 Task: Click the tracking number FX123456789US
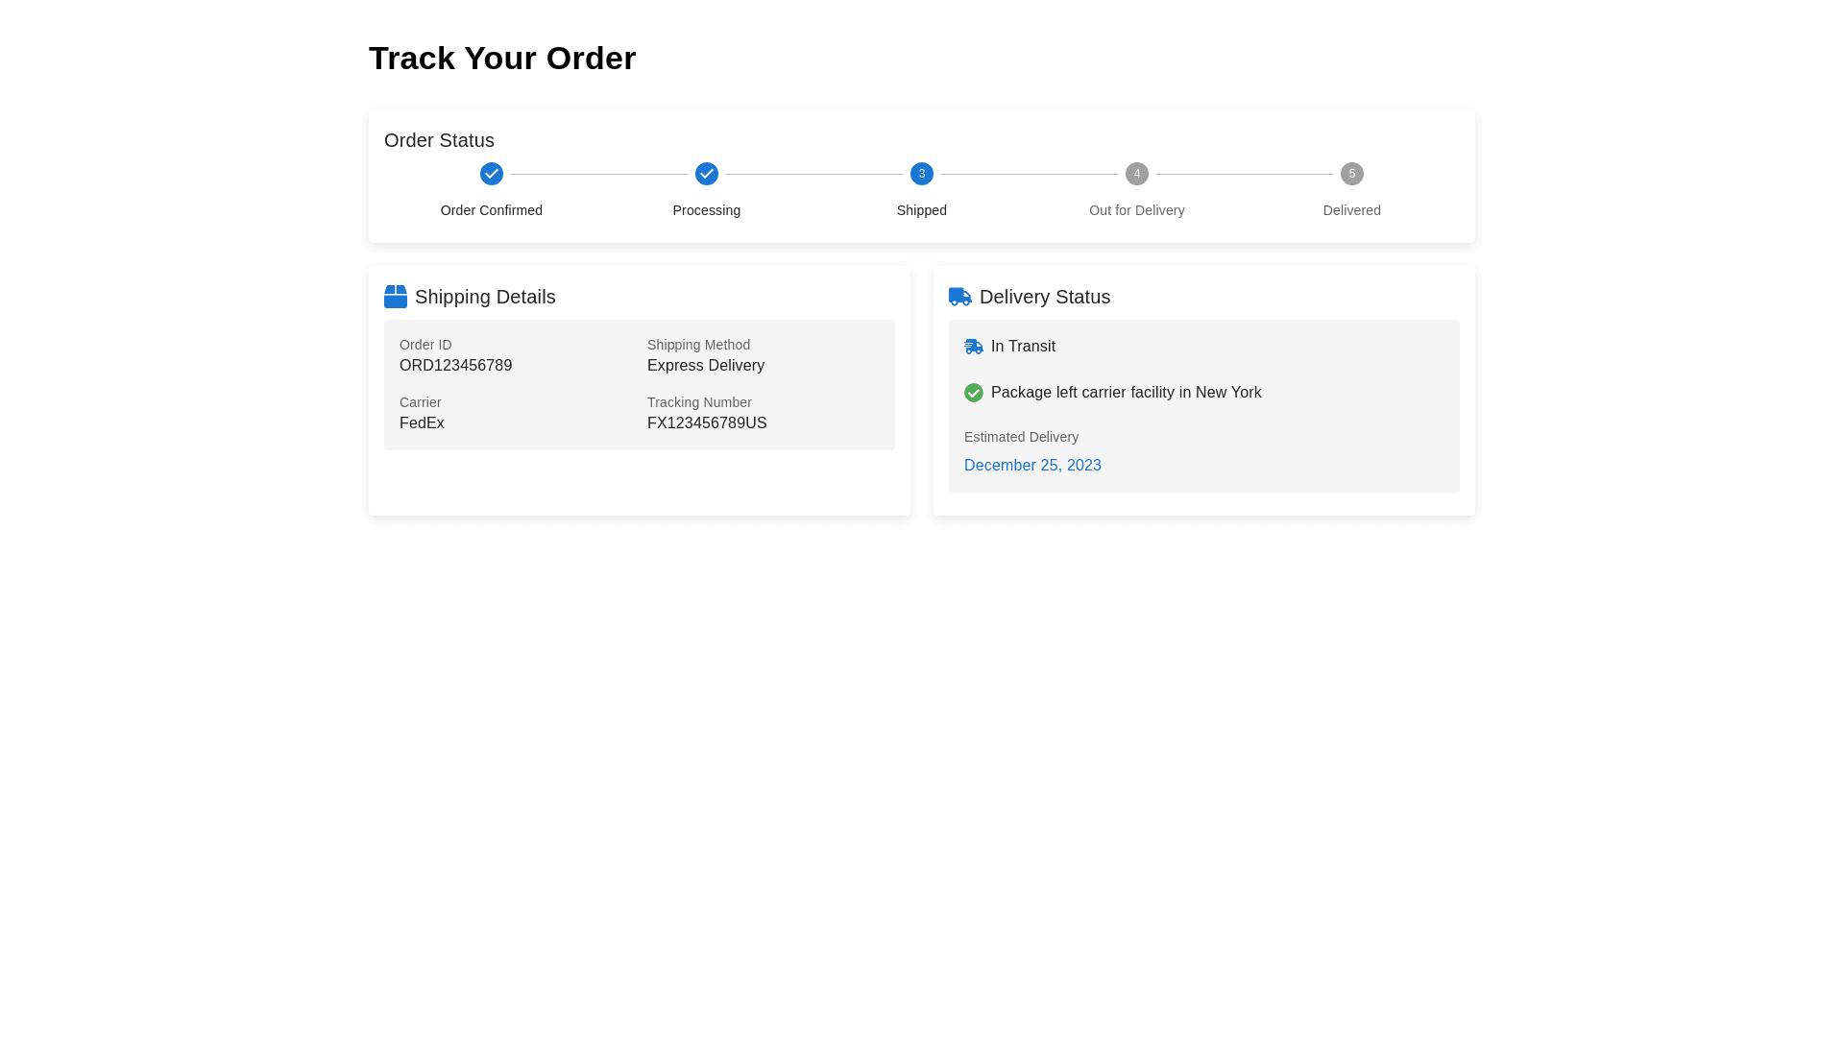point(706,423)
